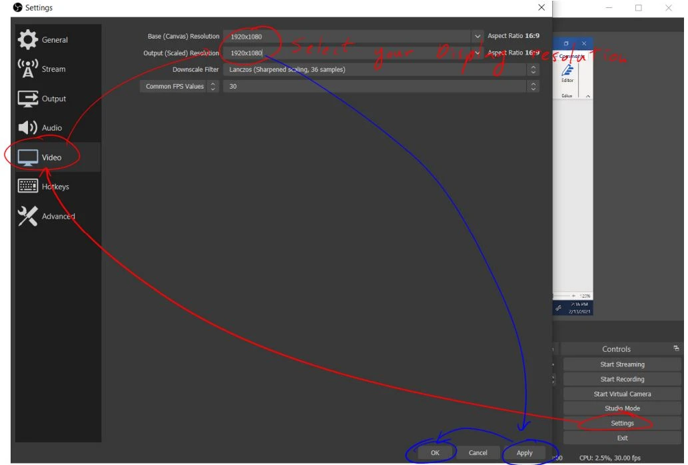The height and width of the screenshot is (465, 688).
Task: Open the Hotkeys keyboard icon
Action: [x=28, y=187]
